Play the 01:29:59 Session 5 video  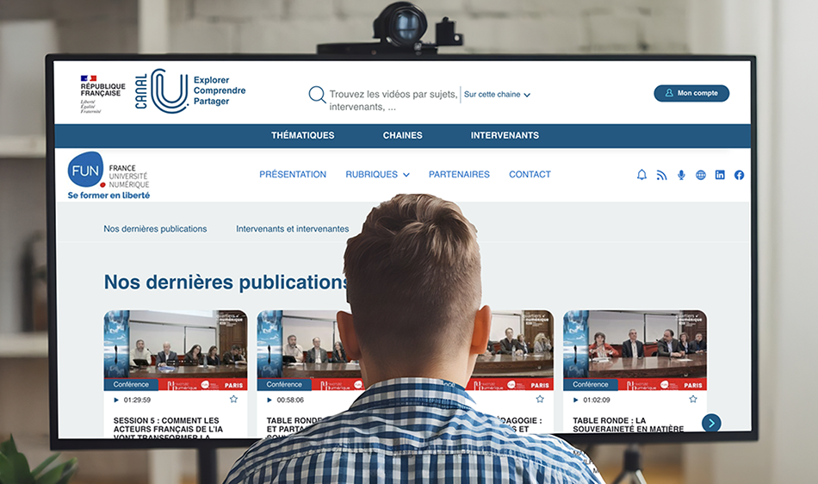pos(117,400)
